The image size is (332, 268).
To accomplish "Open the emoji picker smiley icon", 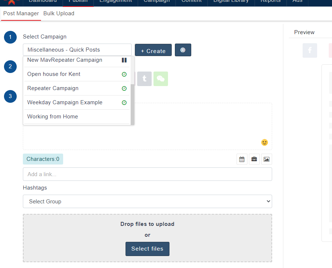I will coord(265,142).
